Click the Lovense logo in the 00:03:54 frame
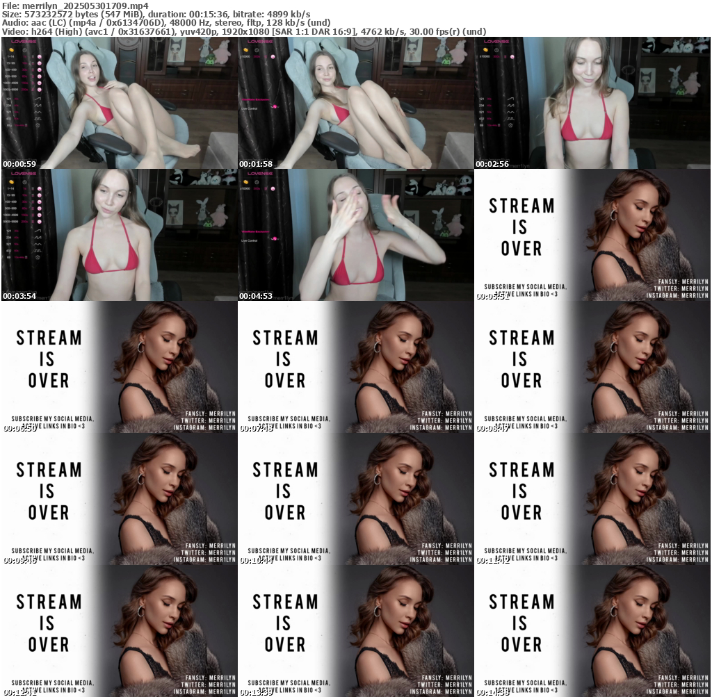This screenshot has height=697, width=712. point(23,174)
